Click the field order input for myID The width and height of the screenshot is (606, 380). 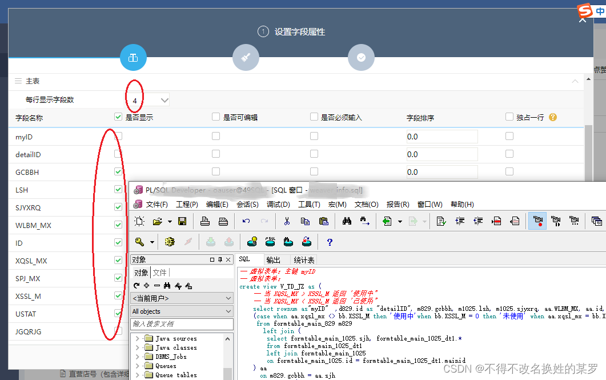(442, 137)
